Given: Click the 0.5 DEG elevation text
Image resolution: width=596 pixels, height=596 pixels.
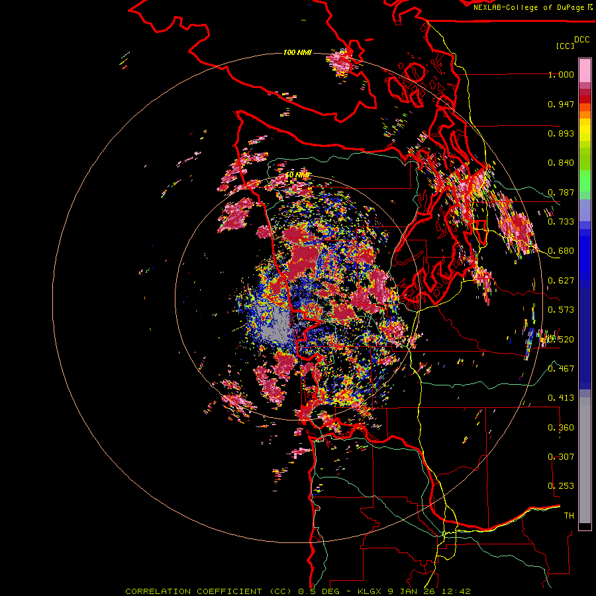Looking at the screenshot, I should (x=318, y=591).
